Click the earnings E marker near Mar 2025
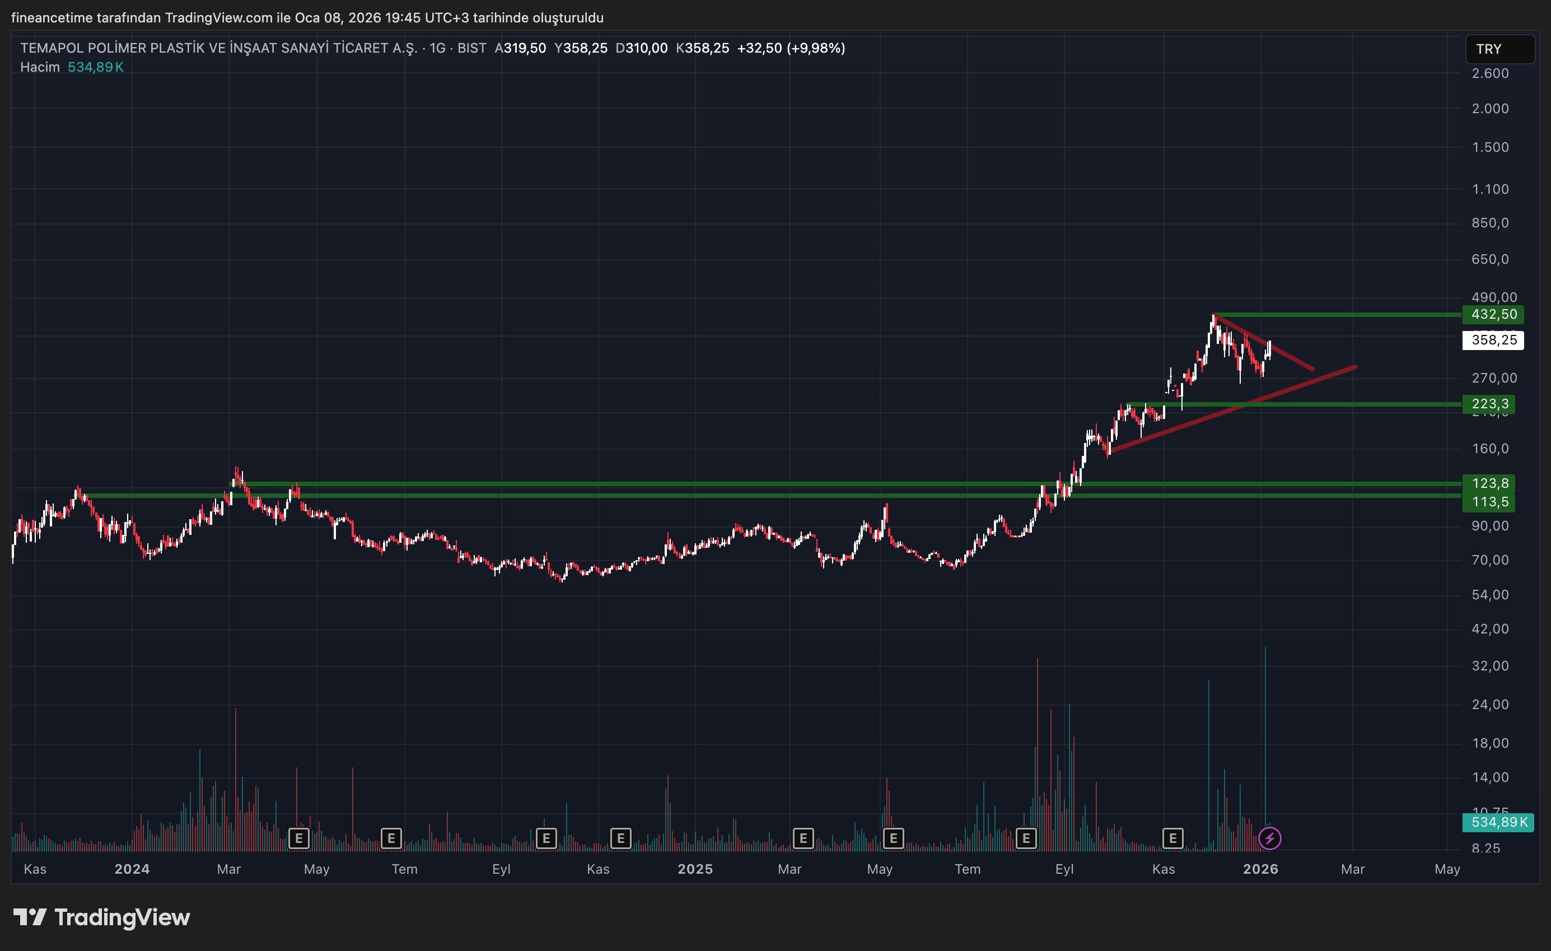 tap(803, 838)
